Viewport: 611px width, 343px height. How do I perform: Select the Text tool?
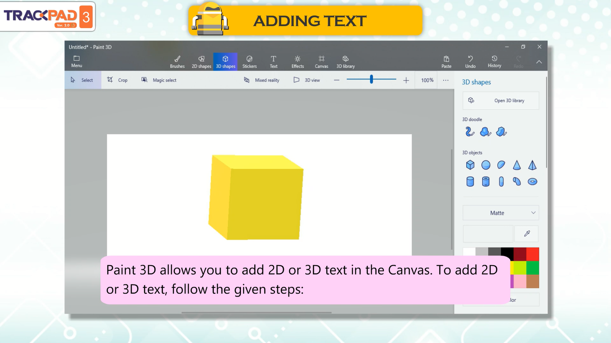click(x=273, y=62)
